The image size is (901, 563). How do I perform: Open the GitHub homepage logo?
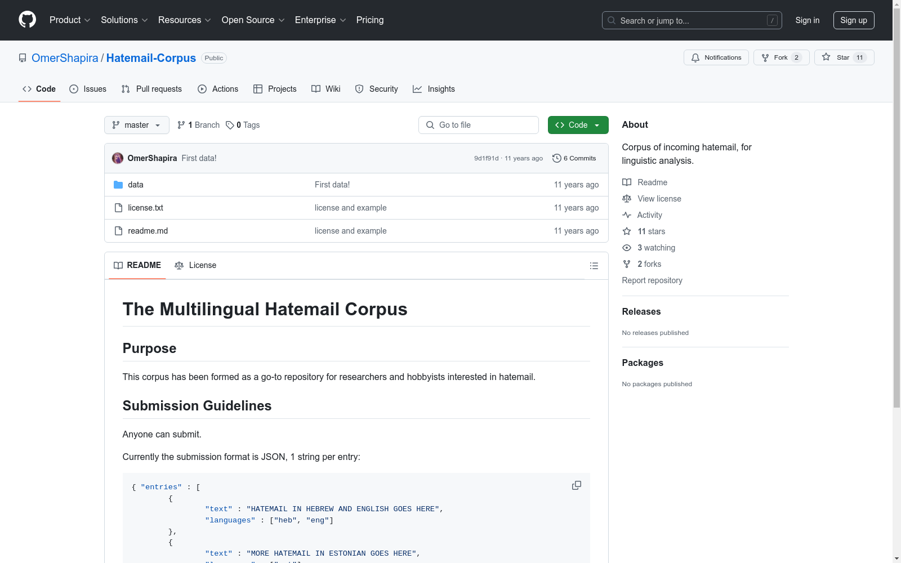pos(27,20)
